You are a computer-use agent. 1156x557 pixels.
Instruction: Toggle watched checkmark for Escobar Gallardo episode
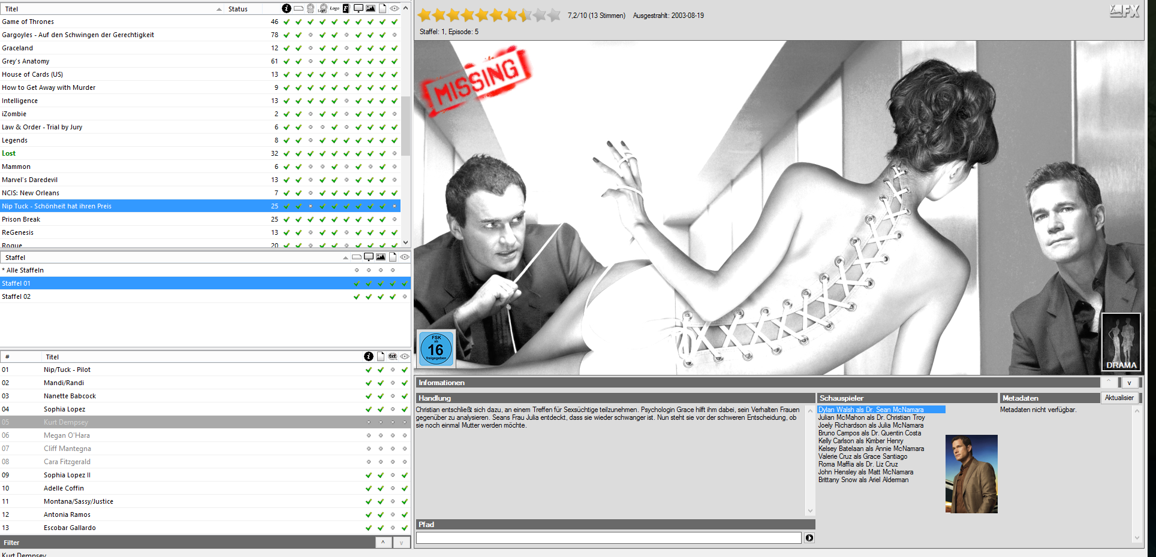(x=405, y=528)
